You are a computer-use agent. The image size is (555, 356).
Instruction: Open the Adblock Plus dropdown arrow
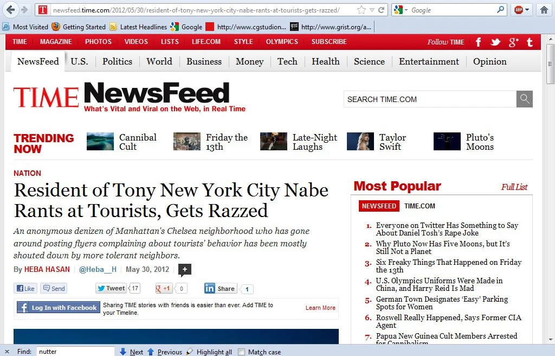point(527,10)
